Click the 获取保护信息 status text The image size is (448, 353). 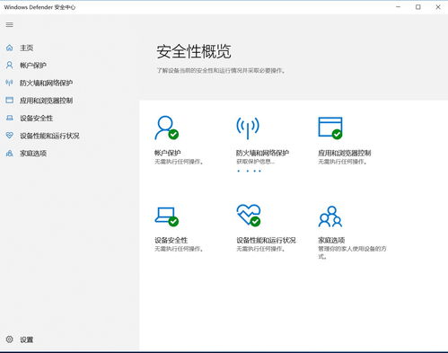point(255,162)
